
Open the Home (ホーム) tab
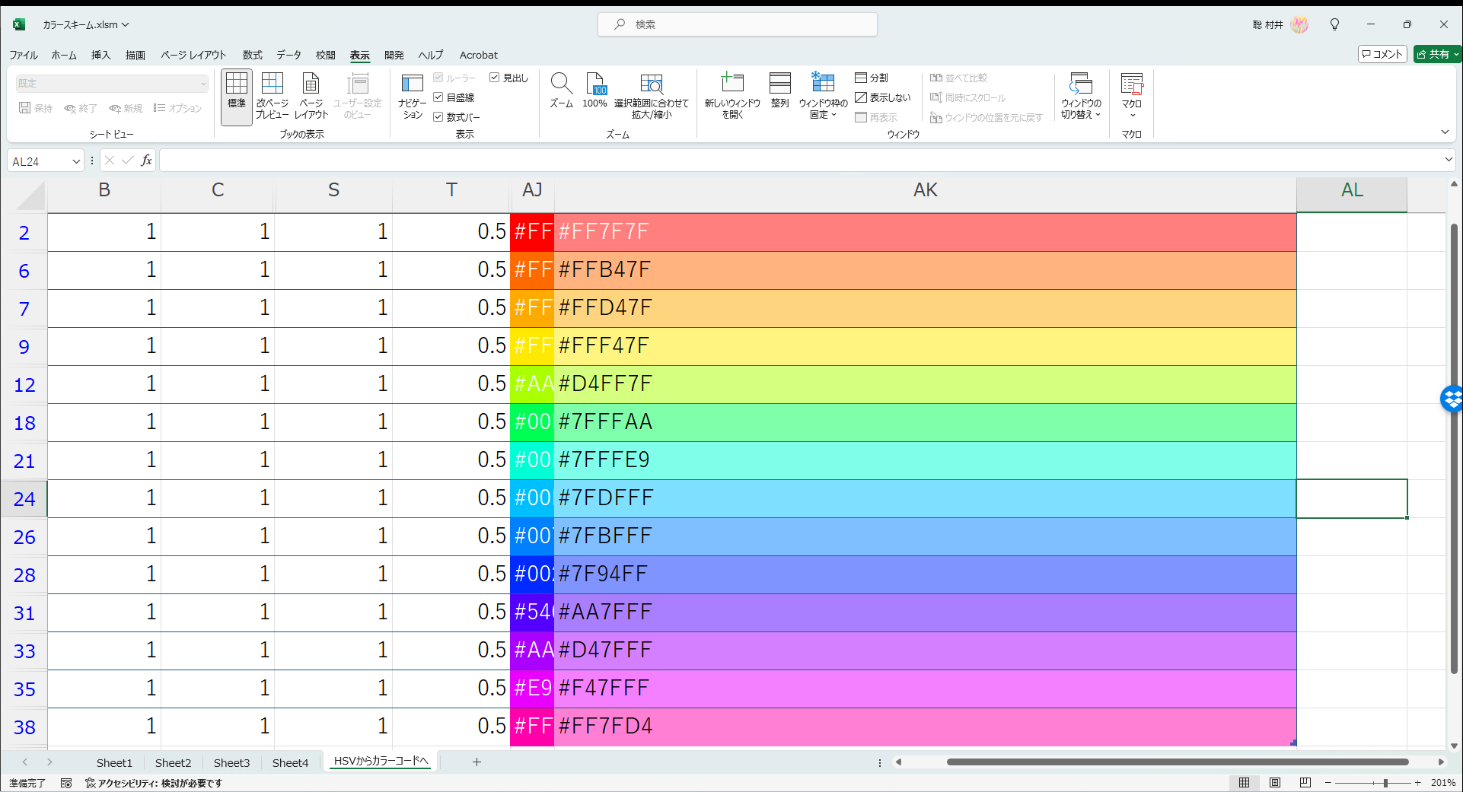point(64,55)
